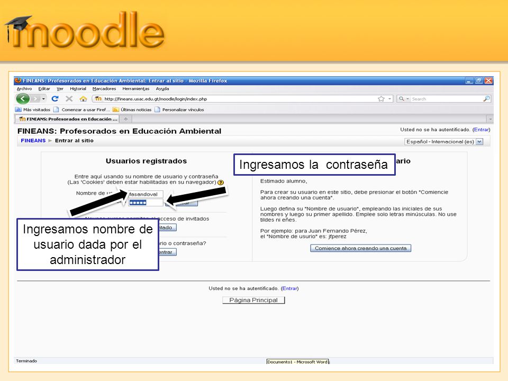Image resolution: width=508 pixels, height=381 pixels.
Task: Open the Marcadores menu
Action: (104, 89)
